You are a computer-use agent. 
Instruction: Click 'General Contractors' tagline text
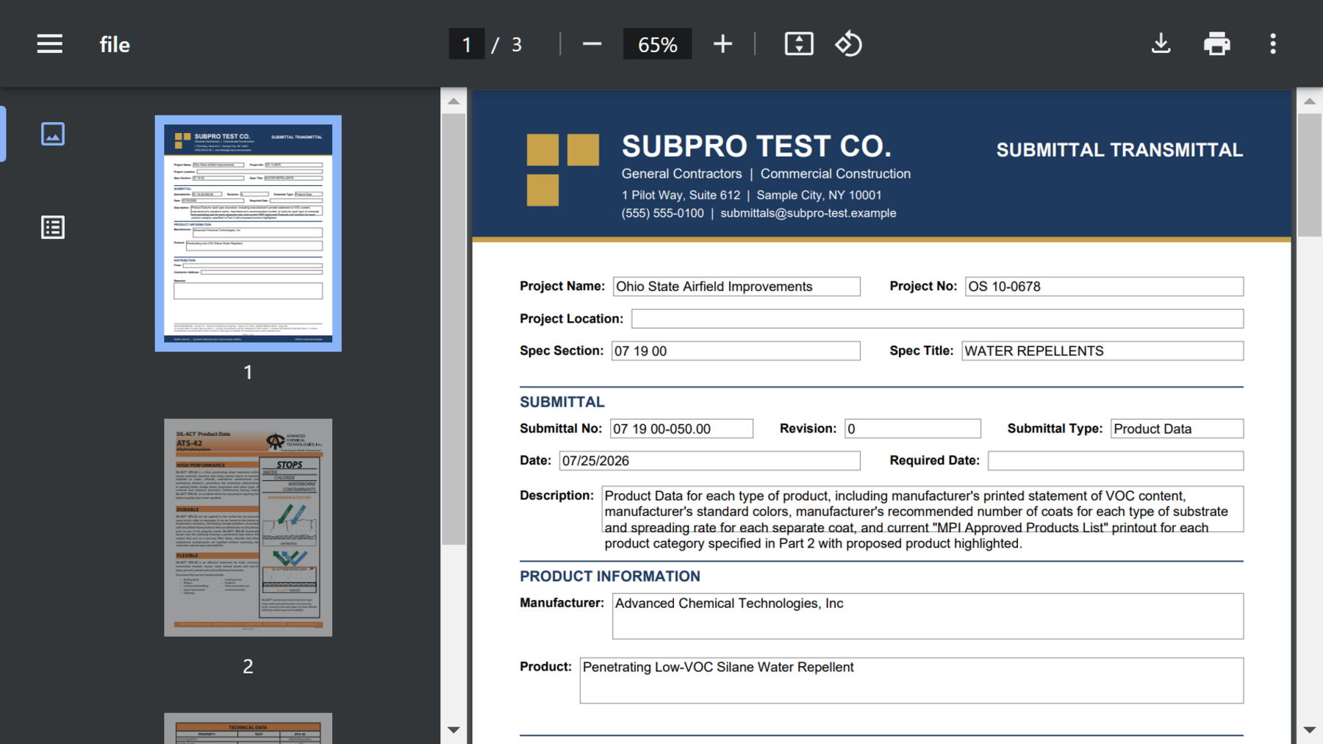(x=681, y=174)
